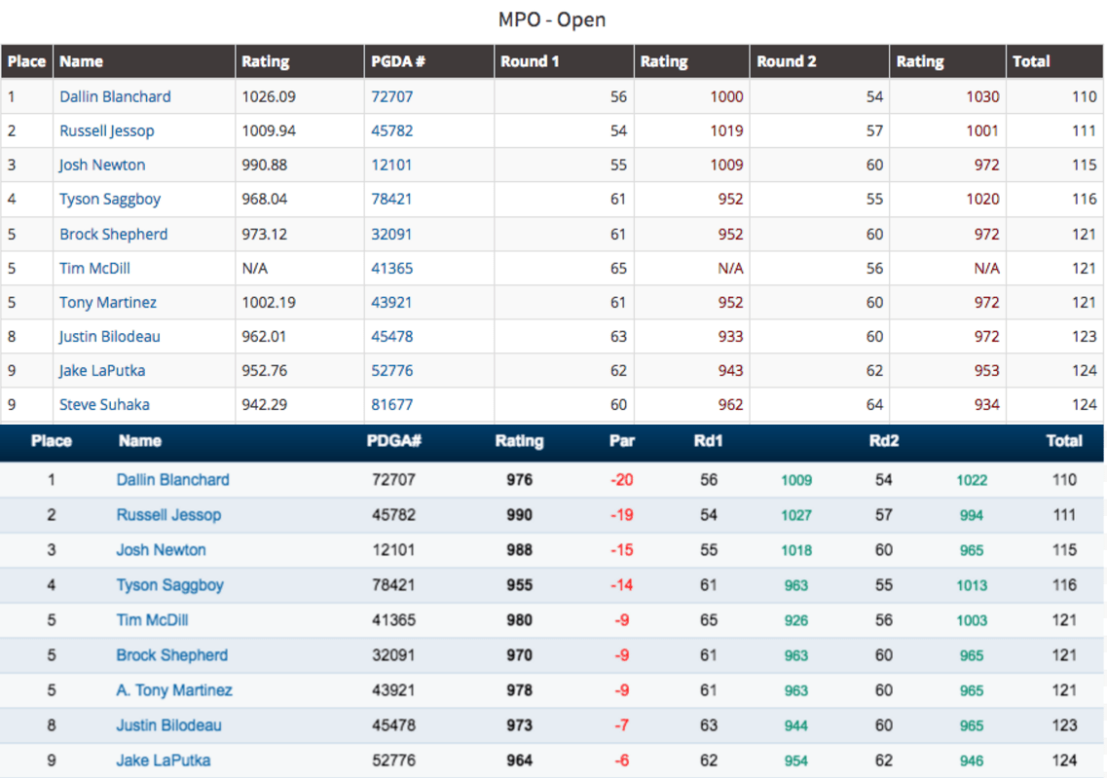Select rating value 1009.94

[x=269, y=130]
